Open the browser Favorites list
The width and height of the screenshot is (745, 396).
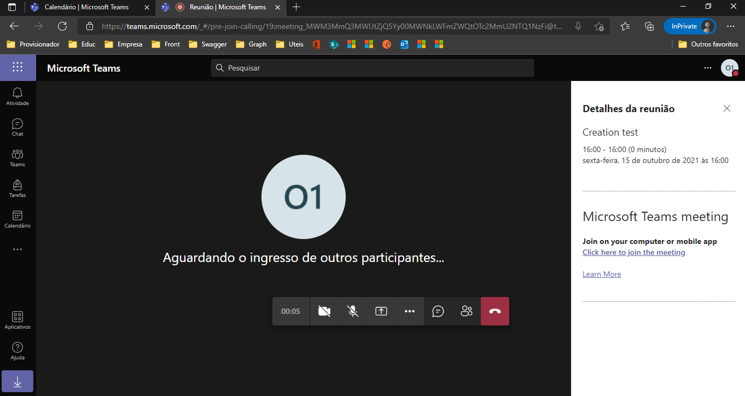pos(626,26)
